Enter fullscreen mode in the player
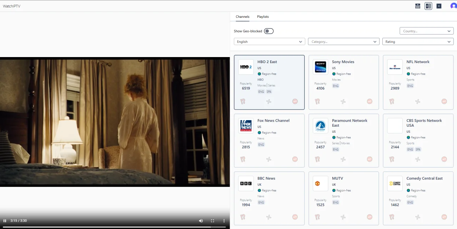This screenshot has height=229, width=457. pyautogui.click(x=212, y=221)
